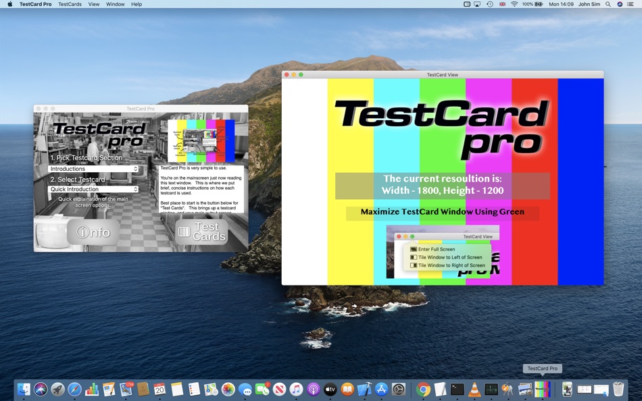Open the View menu

[x=94, y=4]
